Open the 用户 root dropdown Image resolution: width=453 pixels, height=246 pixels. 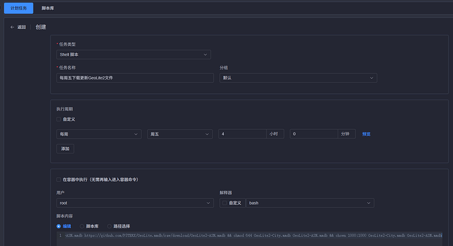point(135,203)
